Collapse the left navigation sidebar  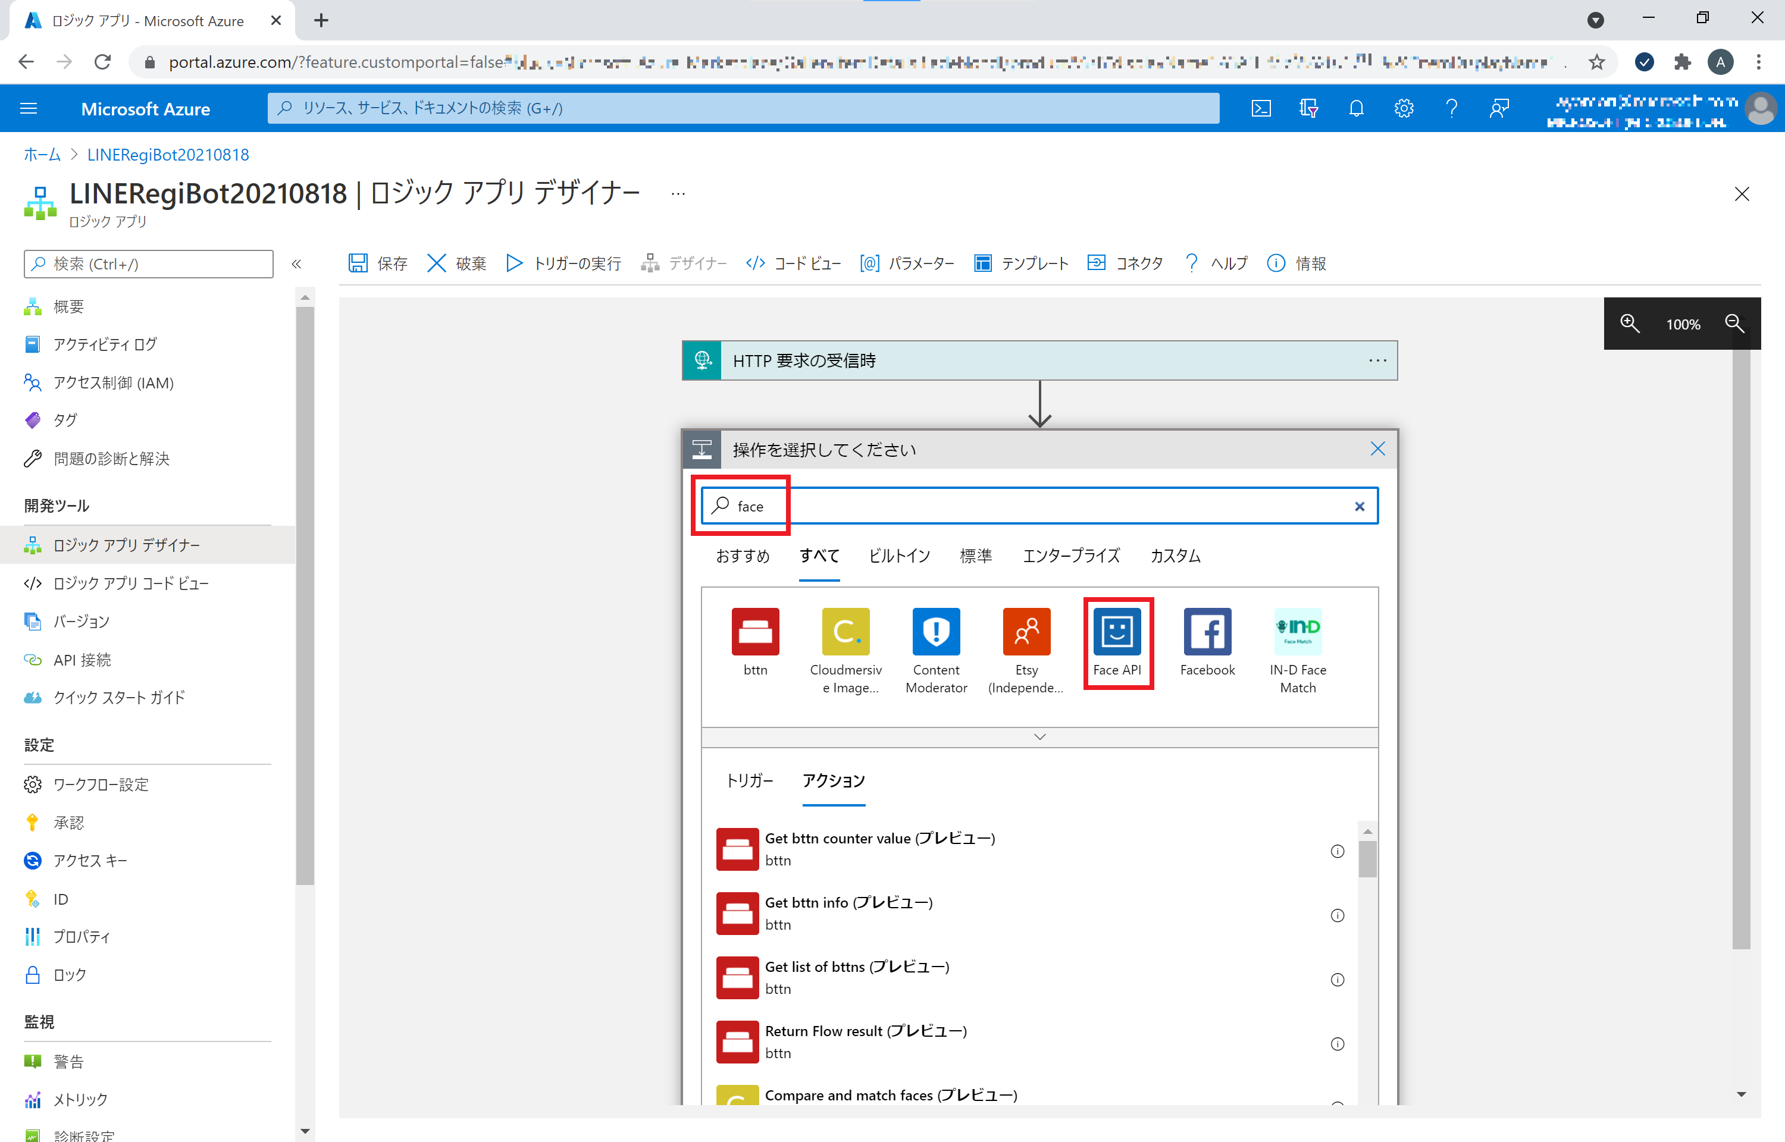point(297,263)
